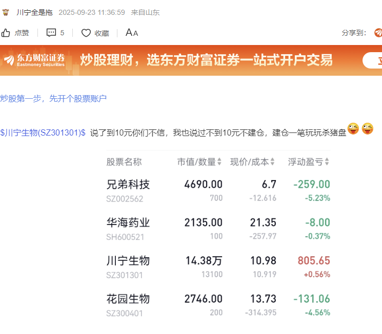Click the white button at banner's right end
Image resolution: width=382 pixels, height=334 pixels.
point(372,60)
